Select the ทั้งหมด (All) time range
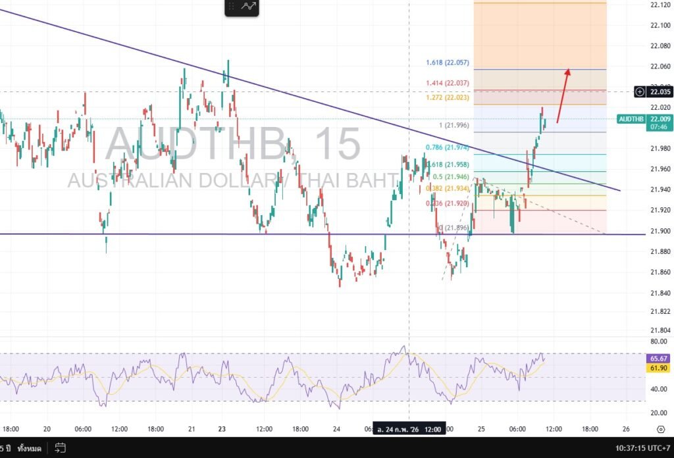This screenshot has width=674, height=458. point(30,448)
